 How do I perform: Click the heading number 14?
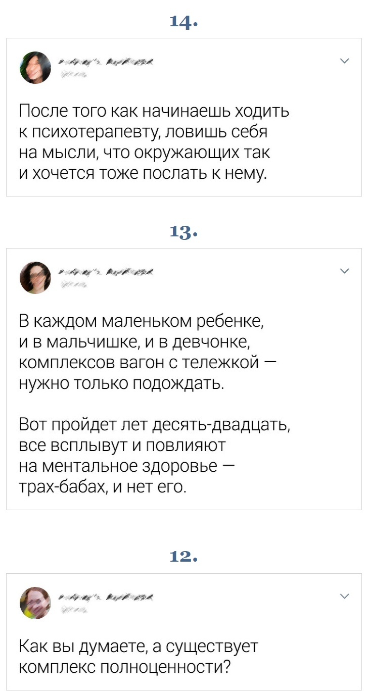pos(183,21)
